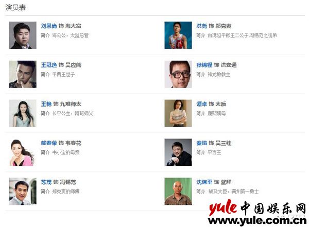Click the 王冠逸 actor name link
Screen dimensions: 309x227
(49, 65)
